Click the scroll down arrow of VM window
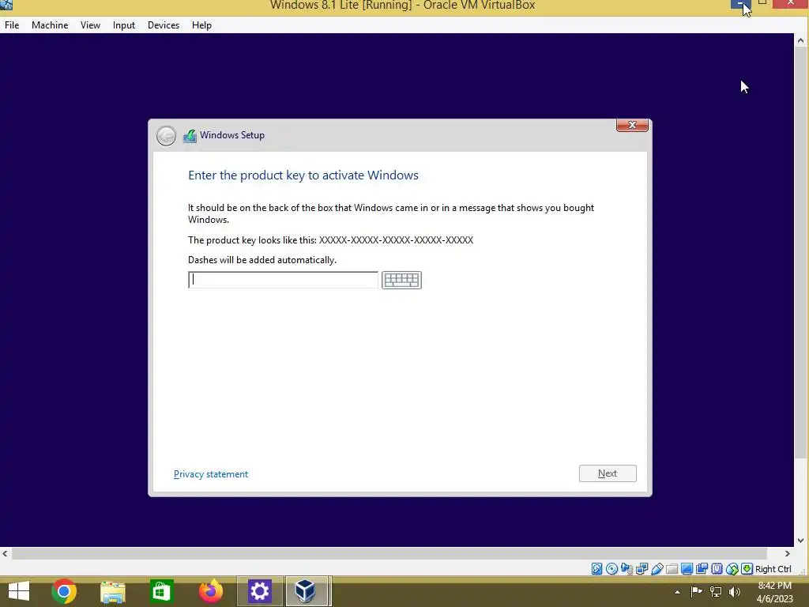Viewport: 809px width, 607px height. coord(800,541)
